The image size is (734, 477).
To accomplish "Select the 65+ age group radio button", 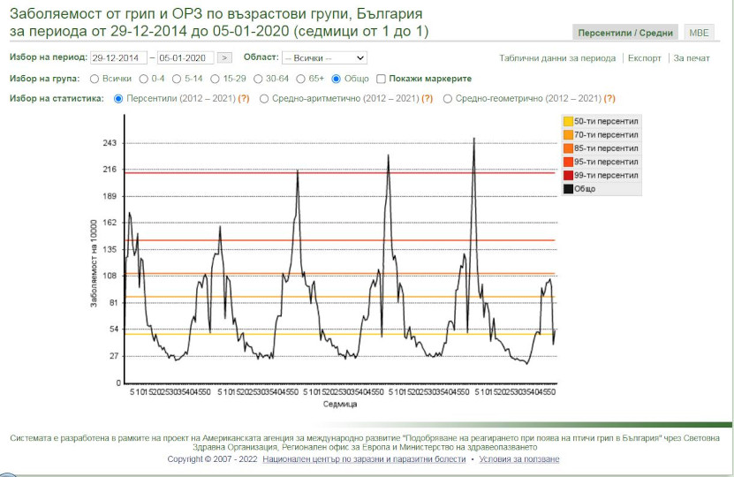I will click(x=301, y=79).
